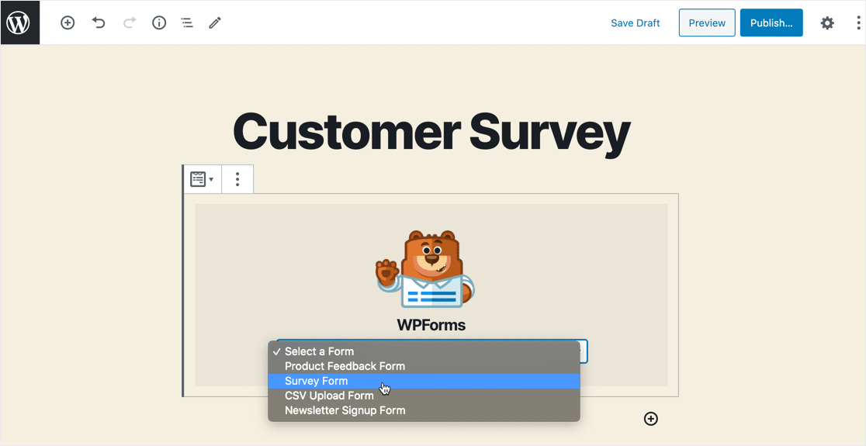The width and height of the screenshot is (866, 446).
Task: Click the WPForms bear mascot image
Action: pyautogui.click(x=424, y=269)
